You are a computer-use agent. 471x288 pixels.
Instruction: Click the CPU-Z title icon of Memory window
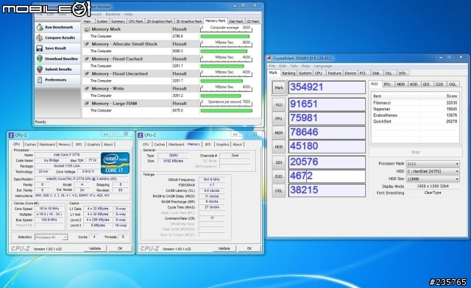tap(141, 135)
